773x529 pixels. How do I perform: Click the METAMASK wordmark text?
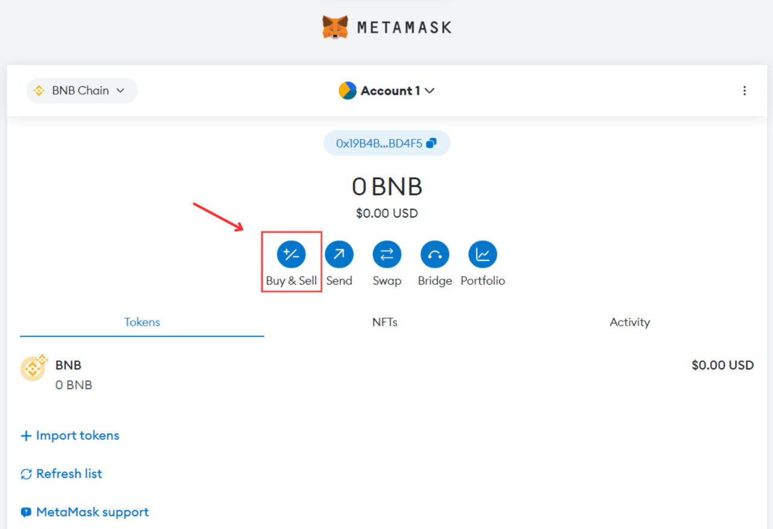(x=404, y=27)
